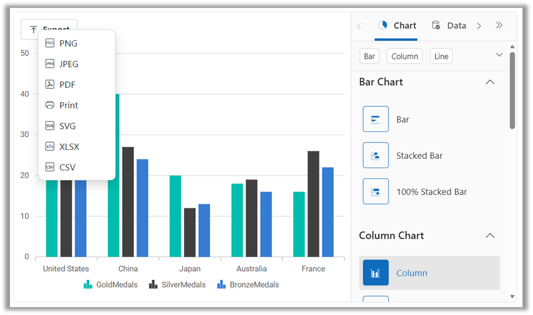
Task: Click the pie chart icon on Chart tab
Action: [x=383, y=25]
